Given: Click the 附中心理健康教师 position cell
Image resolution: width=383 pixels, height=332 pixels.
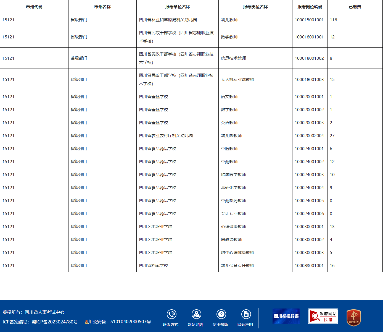Looking at the screenshot, I should tap(237, 253).
